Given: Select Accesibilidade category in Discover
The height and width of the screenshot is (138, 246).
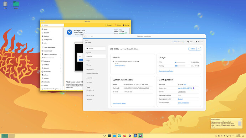Looking at the screenshot, I should (48, 51).
